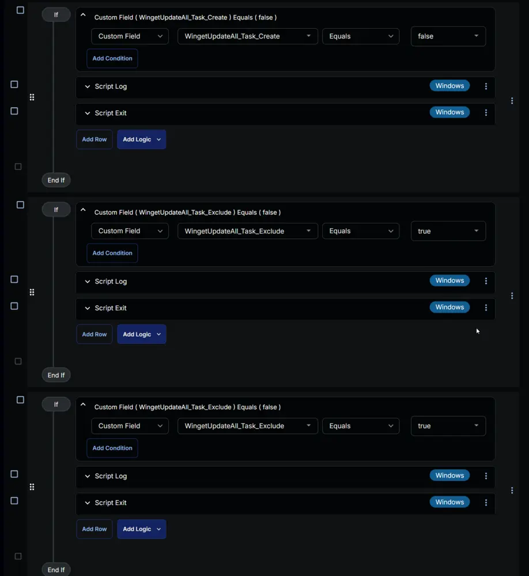This screenshot has width=529, height=576.
Task: Open Custom Field dropdown in the last If block
Action: coord(130,426)
